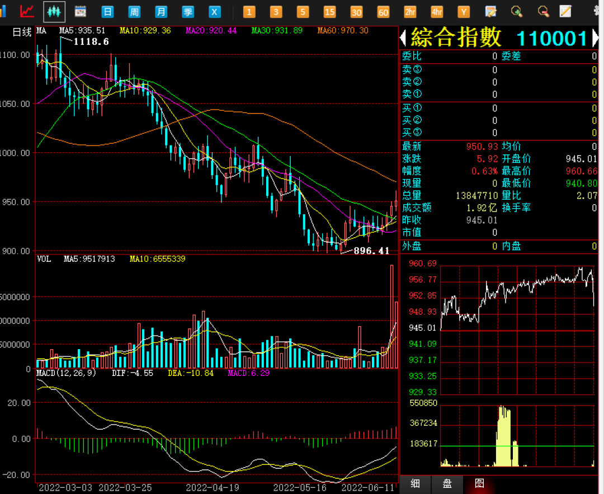Click the DEA:-10.84 value

(191, 373)
